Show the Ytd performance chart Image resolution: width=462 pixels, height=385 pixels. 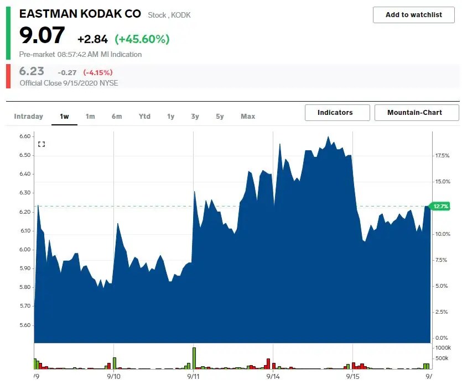[144, 117]
